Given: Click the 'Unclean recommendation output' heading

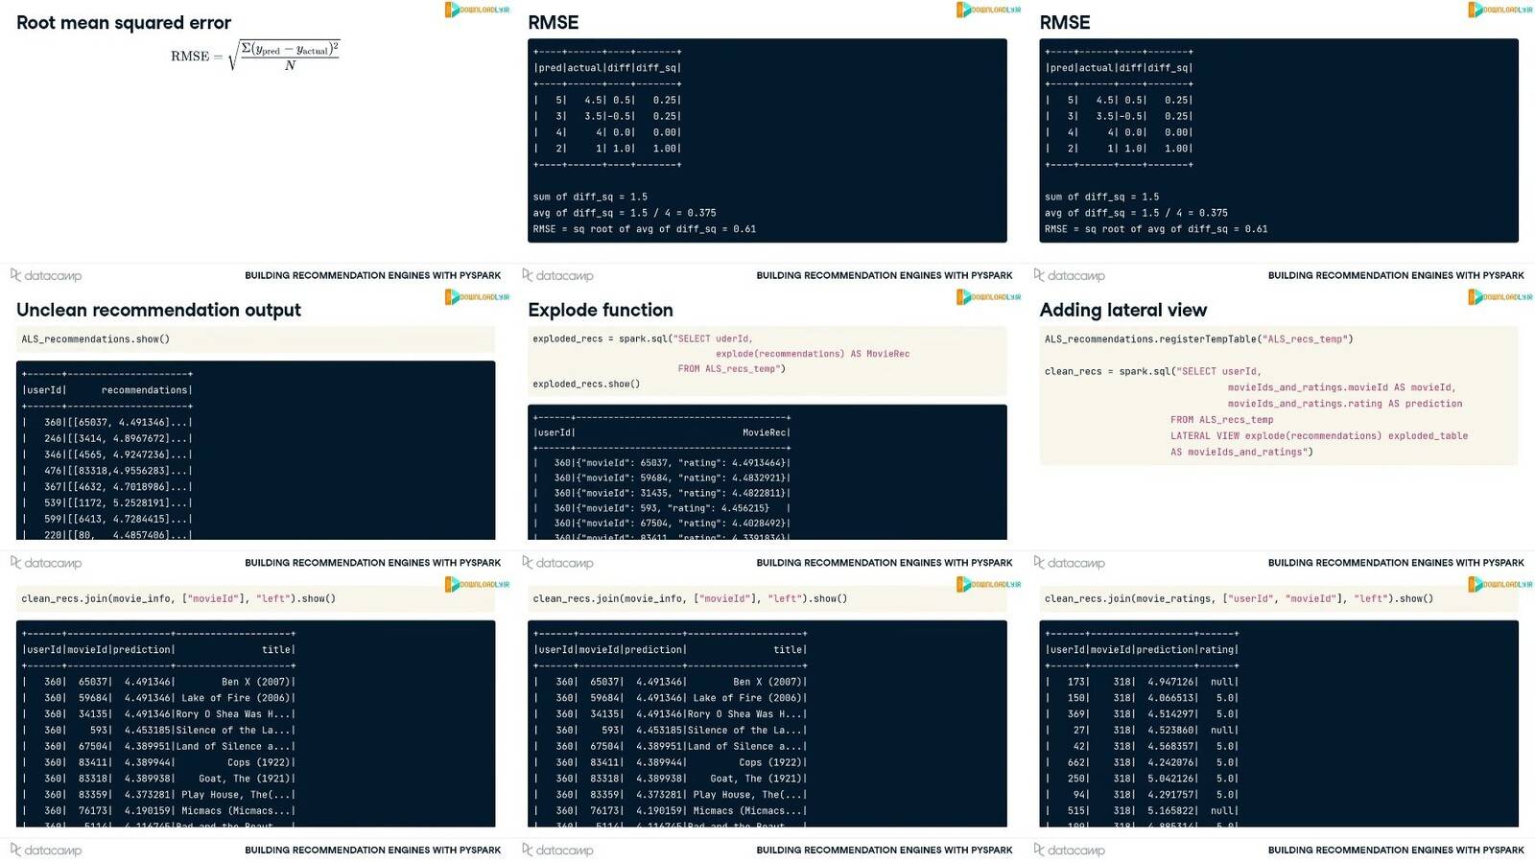Looking at the screenshot, I should click(x=158, y=310).
